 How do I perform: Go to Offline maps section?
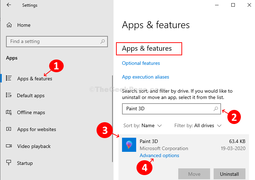31,112
